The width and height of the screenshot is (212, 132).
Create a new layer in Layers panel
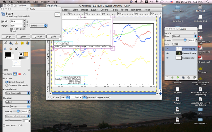(167, 78)
